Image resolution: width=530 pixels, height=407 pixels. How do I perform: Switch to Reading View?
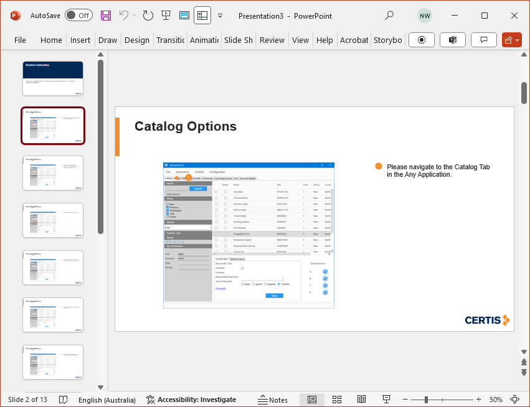click(x=361, y=400)
